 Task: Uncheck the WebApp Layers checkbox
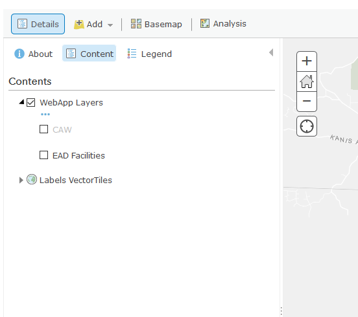(x=31, y=102)
